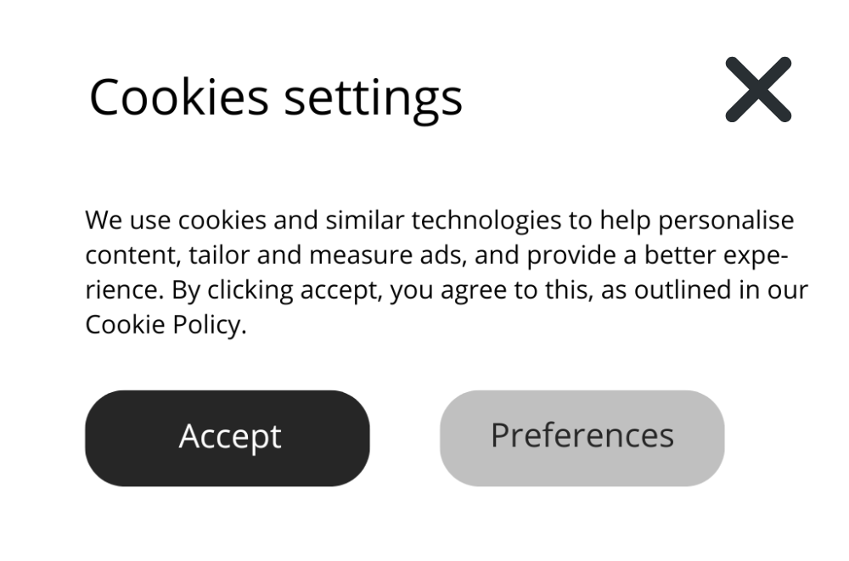Close the Cookies settings dialog
Image resolution: width=849 pixels, height=561 pixels.
[x=758, y=89]
